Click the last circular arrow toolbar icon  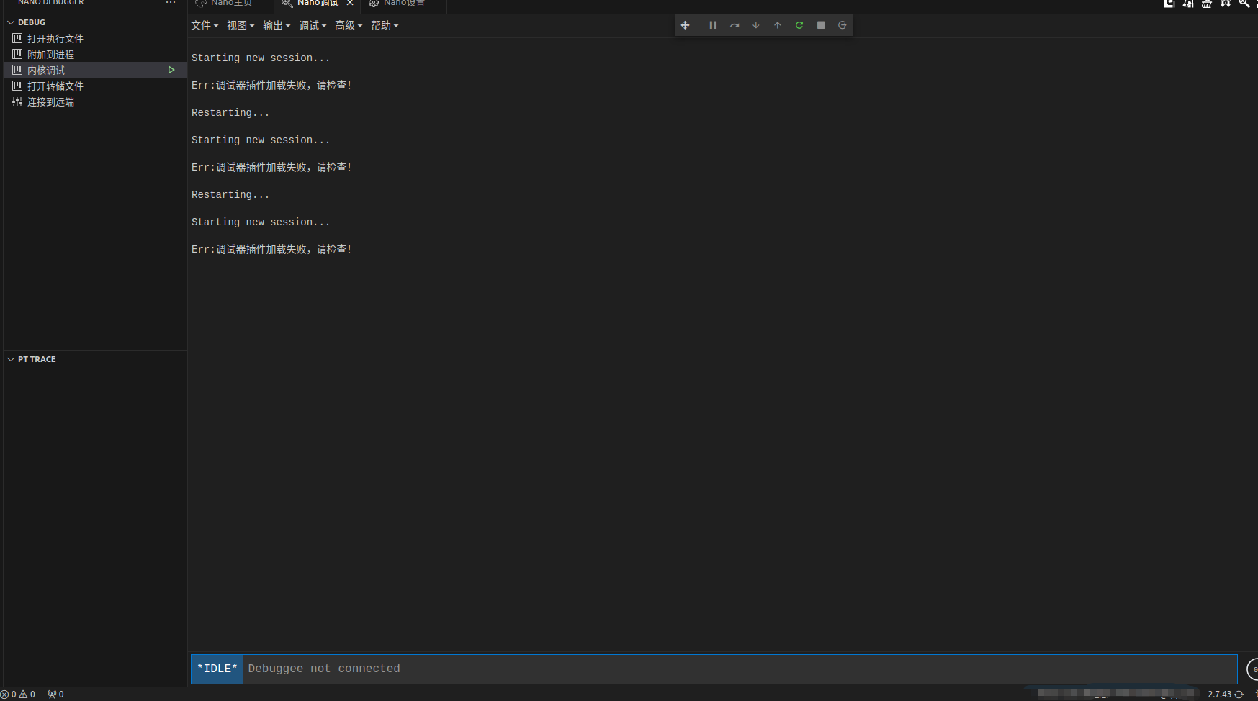click(x=843, y=25)
